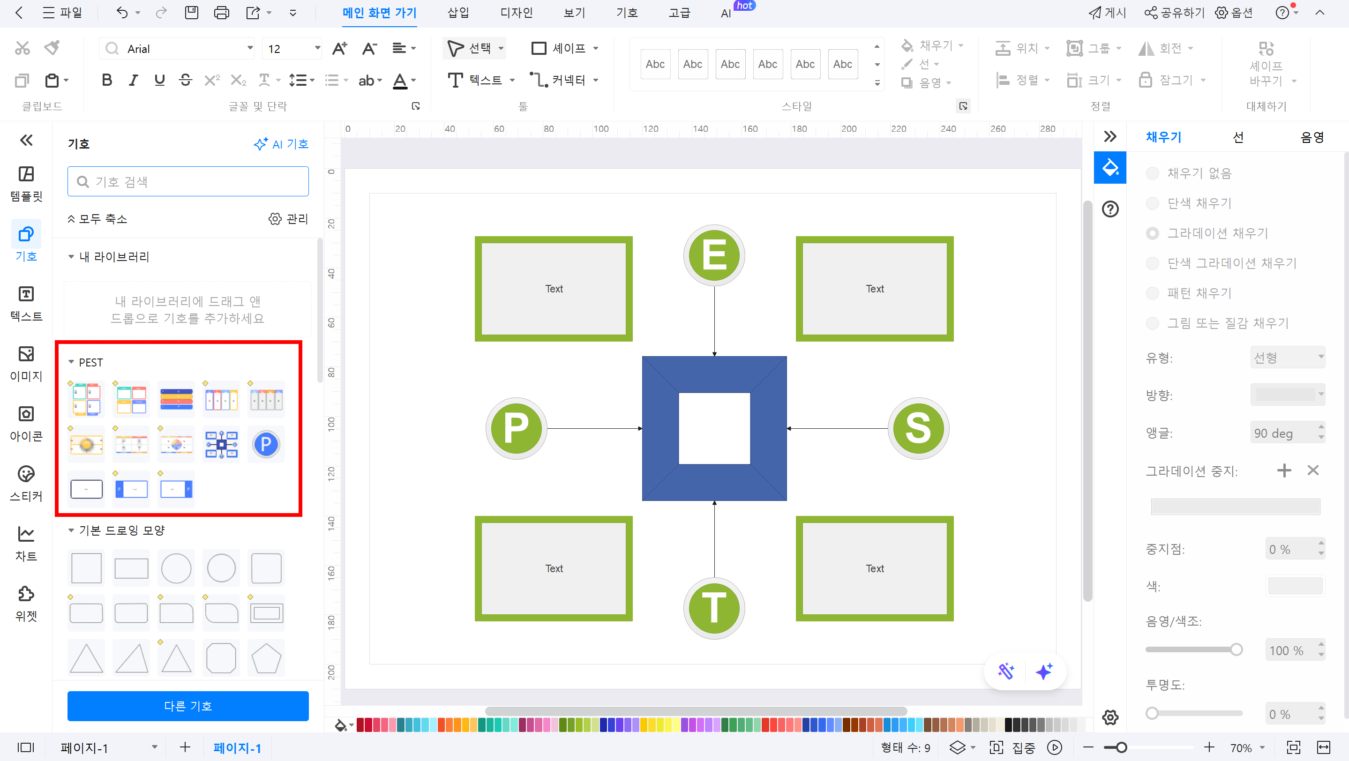
Task: Select the blue P circle PEST symbol
Action: click(266, 444)
